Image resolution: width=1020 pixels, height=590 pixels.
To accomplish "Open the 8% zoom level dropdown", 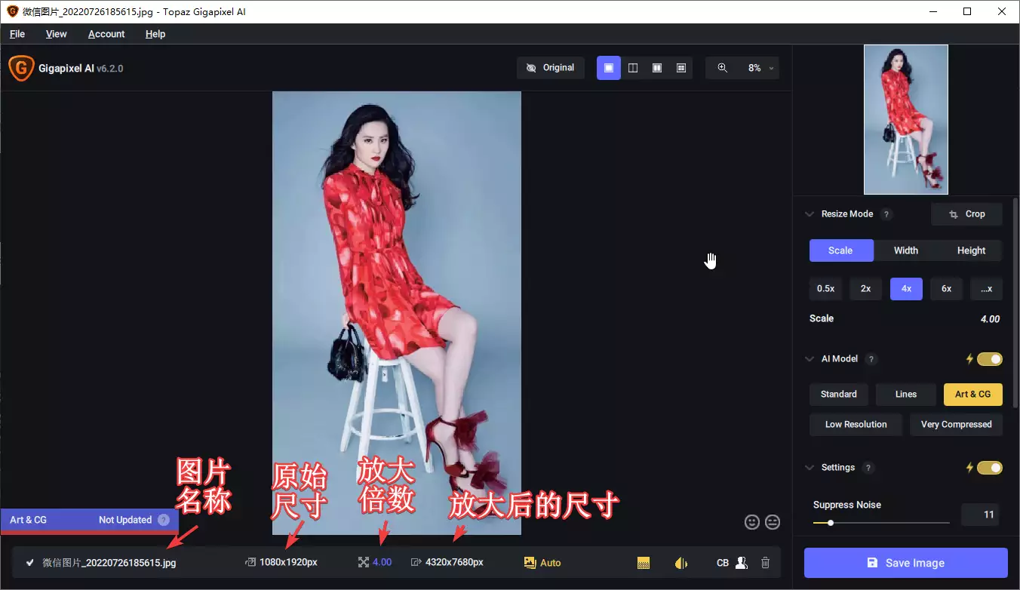I will (760, 68).
